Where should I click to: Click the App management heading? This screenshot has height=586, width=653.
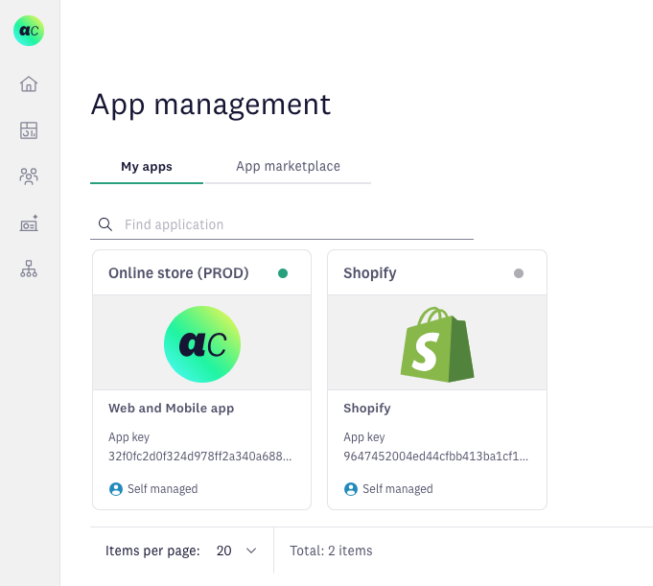click(x=211, y=105)
